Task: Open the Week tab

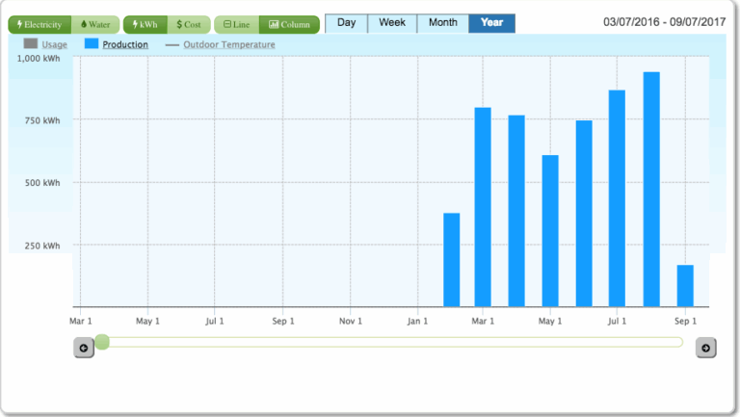Action: tap(392, 23)
